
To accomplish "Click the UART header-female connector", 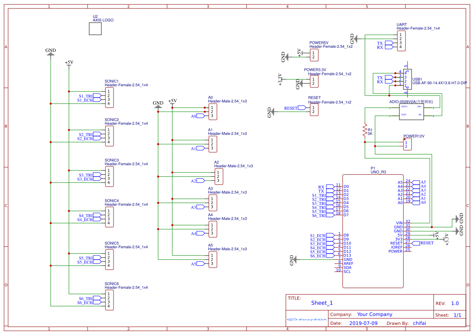I will 401,40.
